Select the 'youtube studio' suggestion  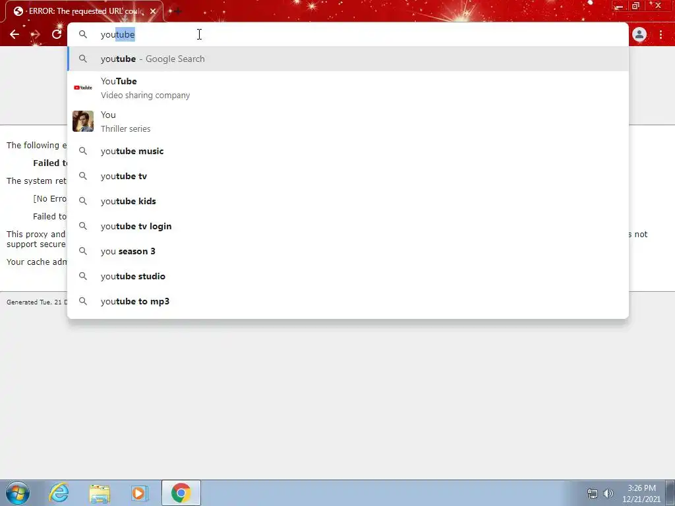348,276
